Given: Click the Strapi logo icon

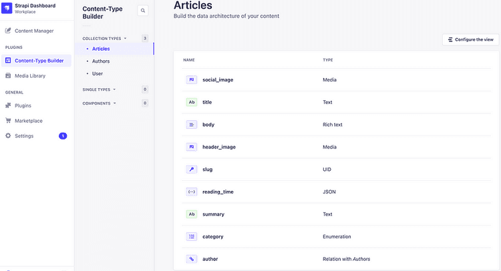Looking at the screenshot, I should [x=8, y=9].
